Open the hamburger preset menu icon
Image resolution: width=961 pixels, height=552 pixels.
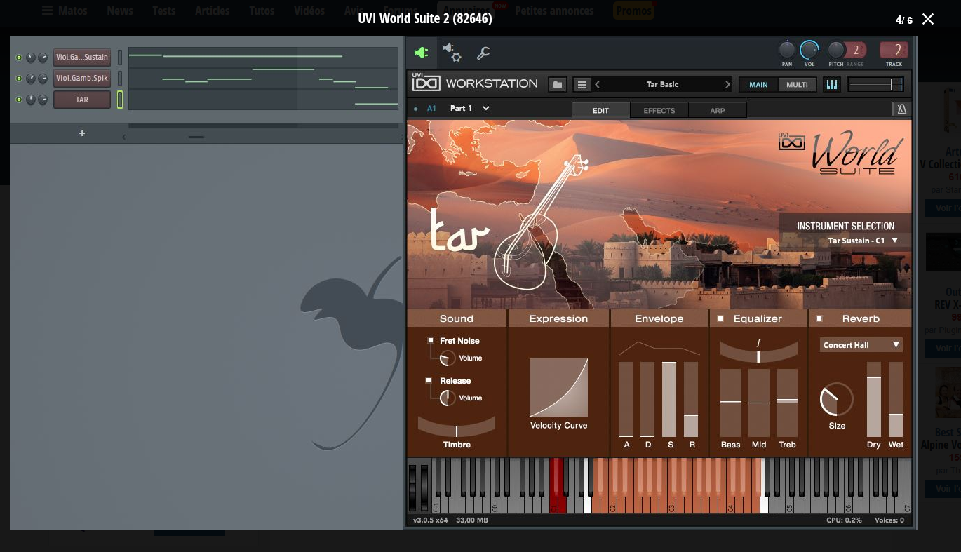(582, 85)
